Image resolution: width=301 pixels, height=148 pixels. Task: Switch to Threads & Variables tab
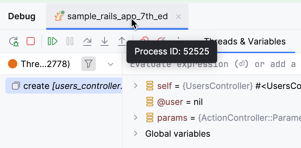click(x=245, y=41)
